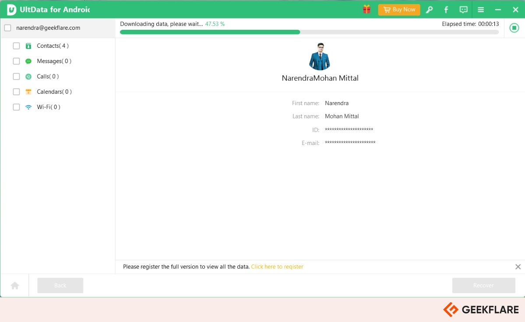Close the UltData window
Screen dimensions: 525x322
(516, 10)
